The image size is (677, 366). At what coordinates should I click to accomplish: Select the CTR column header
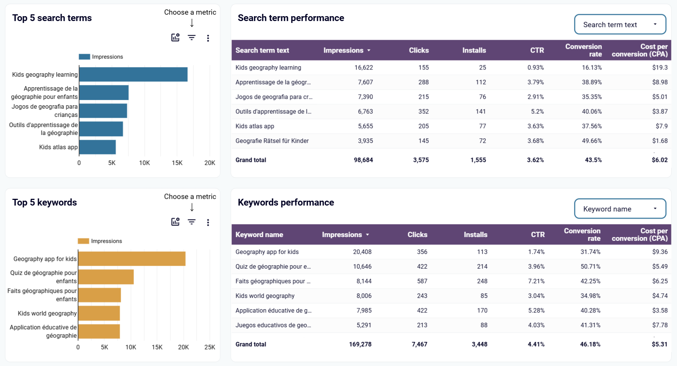tap(537, 50)
